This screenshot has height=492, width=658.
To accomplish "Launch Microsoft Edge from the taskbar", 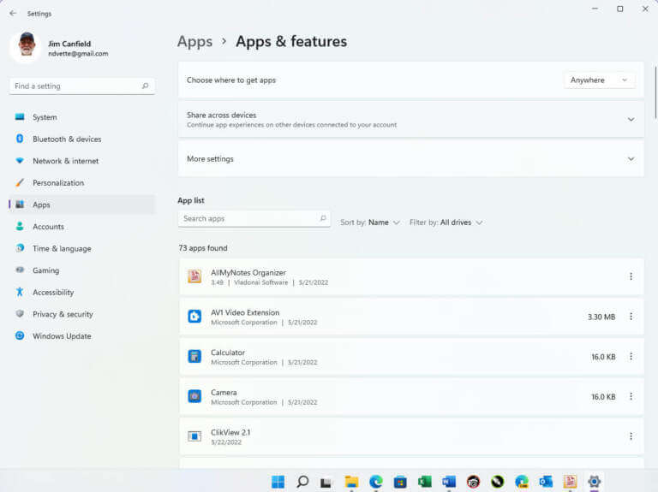I will tap(375, 482).
